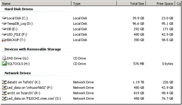Select the Hard Disk Drives group heading
Viewport: 182px width, 105px height.
19,9
